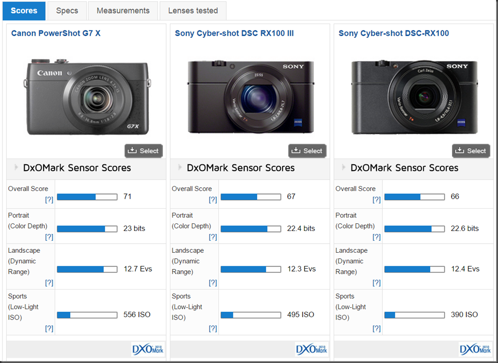This screenshot has height=363, width=498.
Task: Click the 23 bits color depth value
Action: (x=134, y=228)
